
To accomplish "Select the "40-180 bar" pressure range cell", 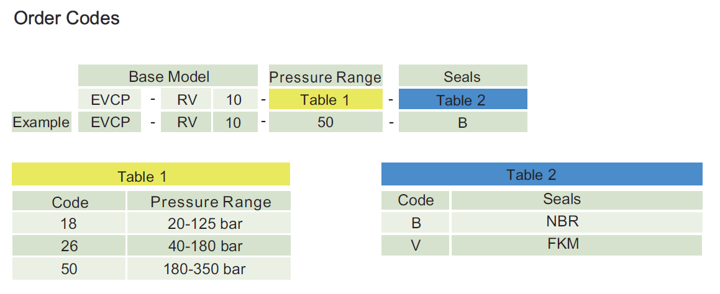I will pos(205,246).
